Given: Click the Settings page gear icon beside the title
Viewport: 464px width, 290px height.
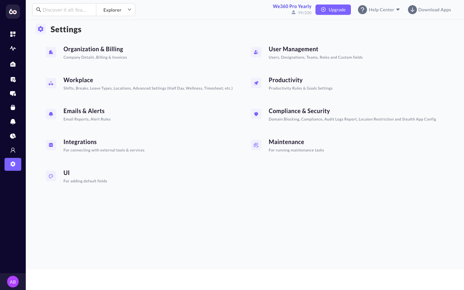Looking at the screenshot, I should (41, 29).
